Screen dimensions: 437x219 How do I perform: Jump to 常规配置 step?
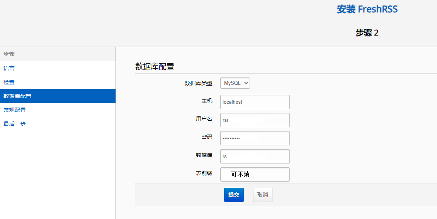pyautogui.click(x=58, y=110)
